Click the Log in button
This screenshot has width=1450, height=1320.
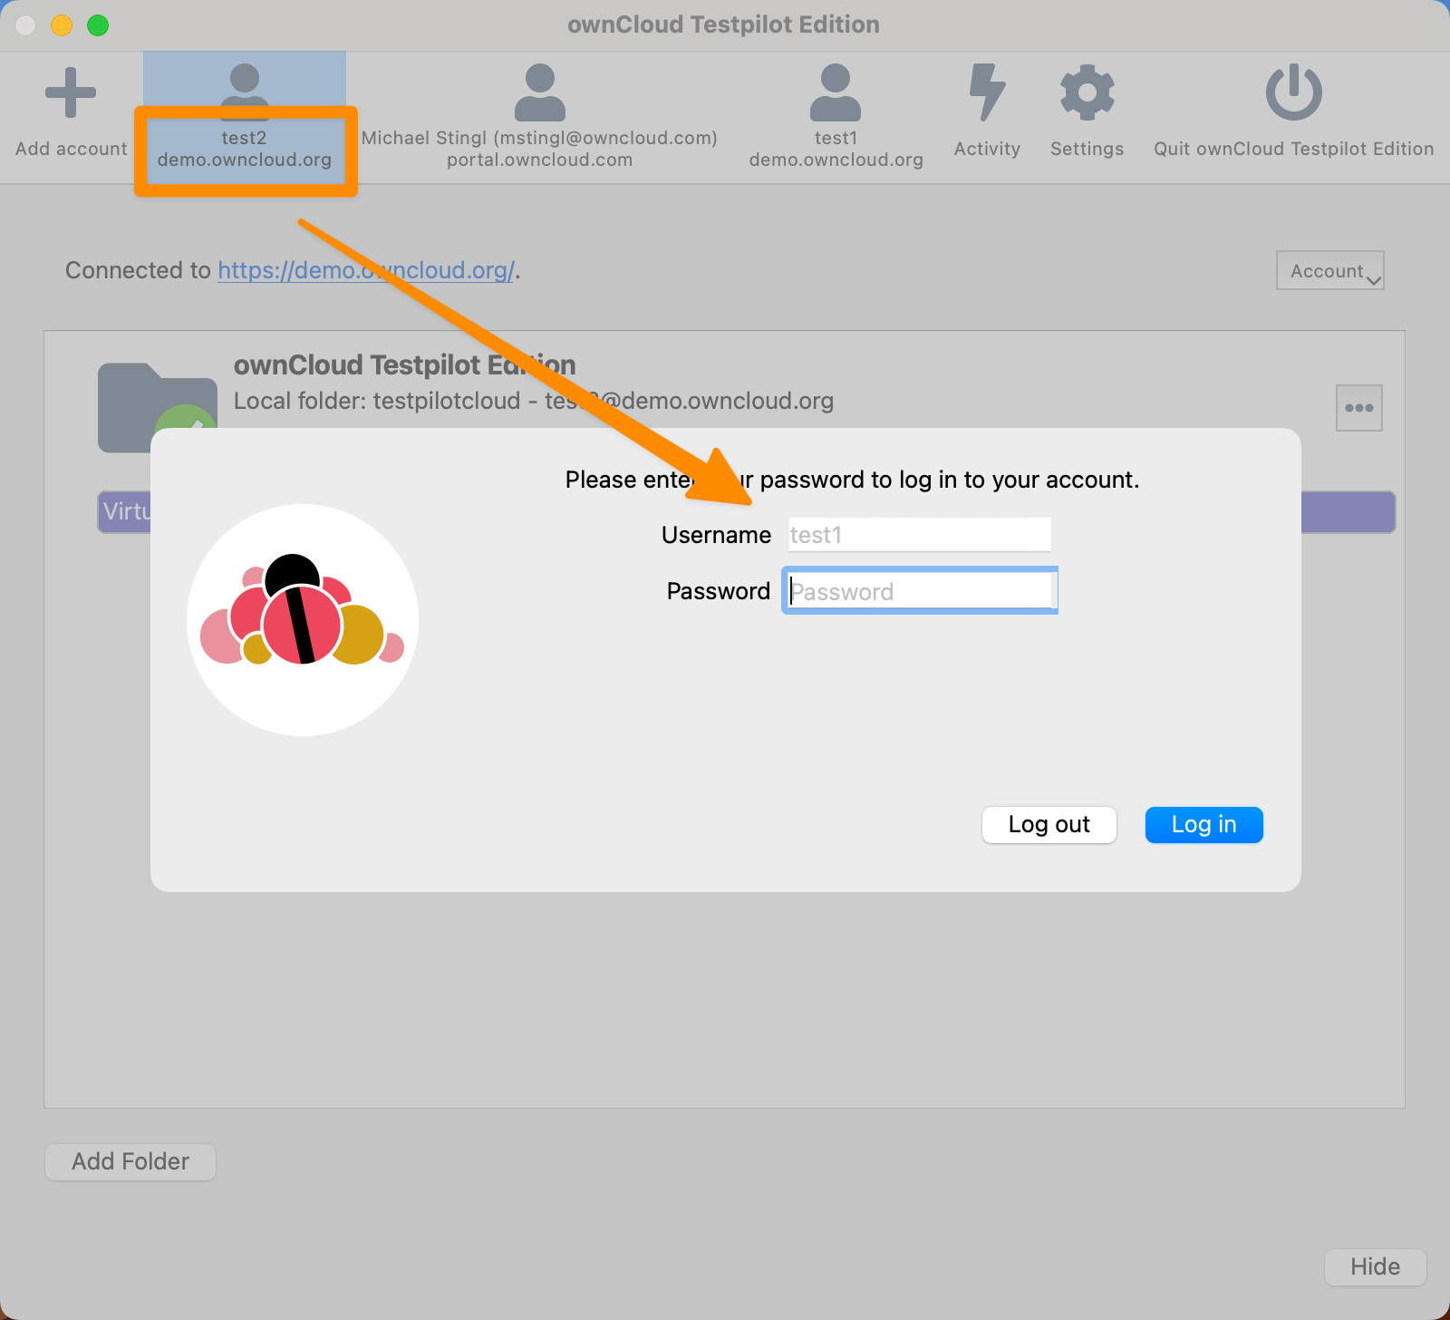[x=1203, y=824]
